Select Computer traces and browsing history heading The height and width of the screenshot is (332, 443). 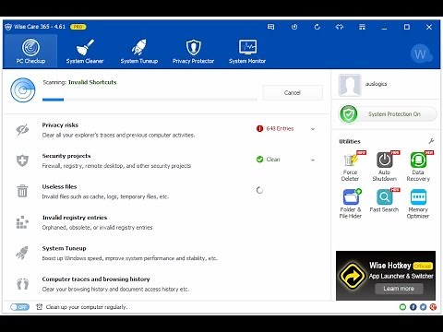click(96, 279)
